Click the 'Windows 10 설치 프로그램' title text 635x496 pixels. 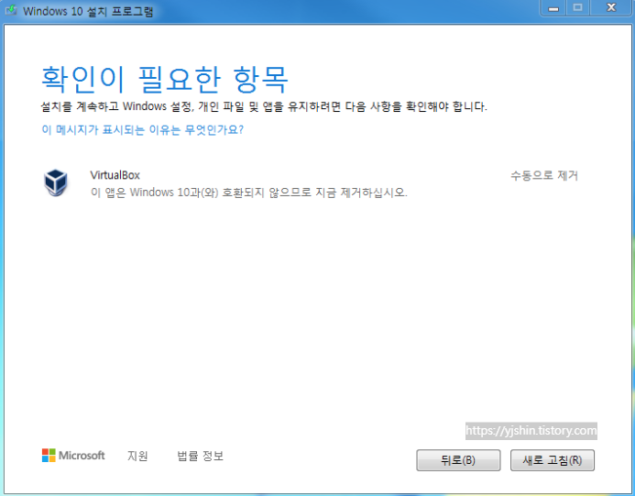pos(88,11)
